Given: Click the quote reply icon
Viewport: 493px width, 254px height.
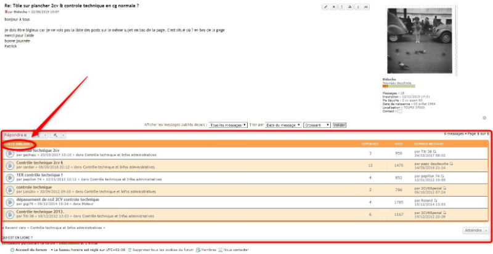Looking at the screenshot, I should 366,7.
